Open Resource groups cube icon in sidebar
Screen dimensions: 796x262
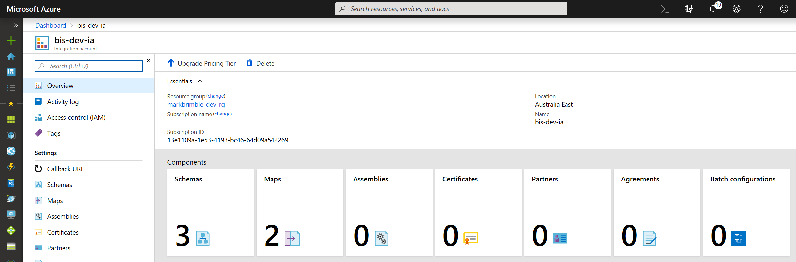pos(11,135)
